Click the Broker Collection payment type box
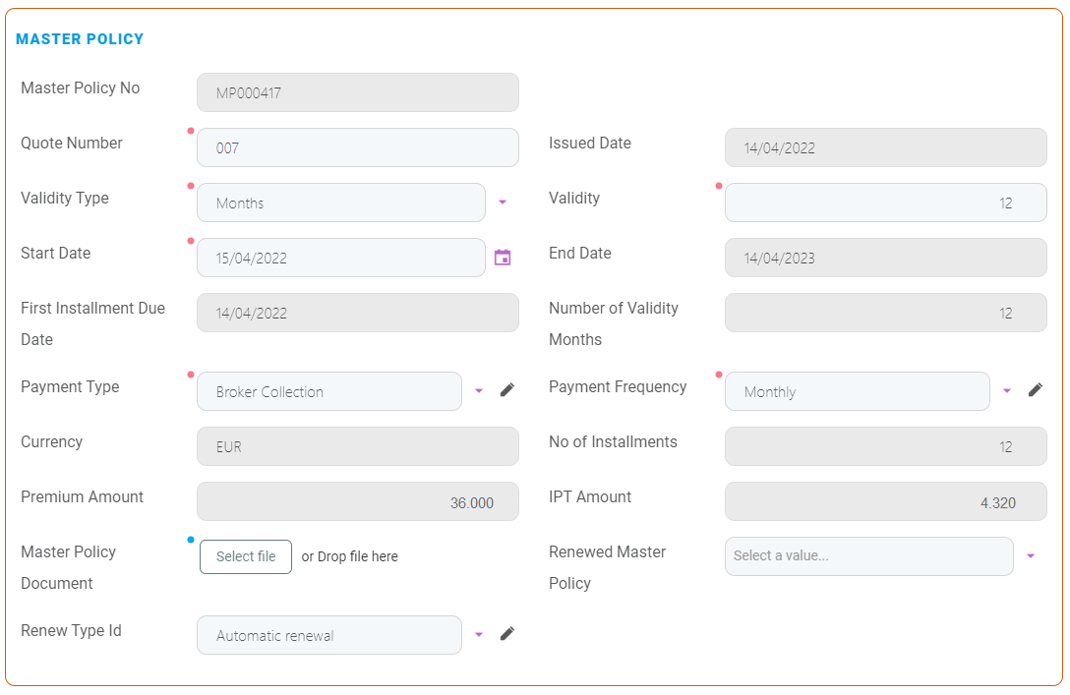This screenshot has width=1070, height=695. (328, 391)
